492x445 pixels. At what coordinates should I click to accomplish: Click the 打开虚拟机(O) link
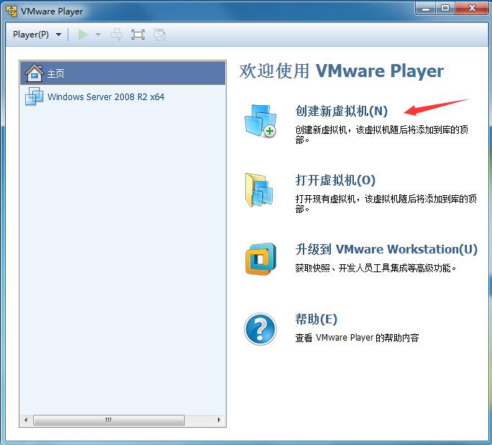[x=335, y=180]
